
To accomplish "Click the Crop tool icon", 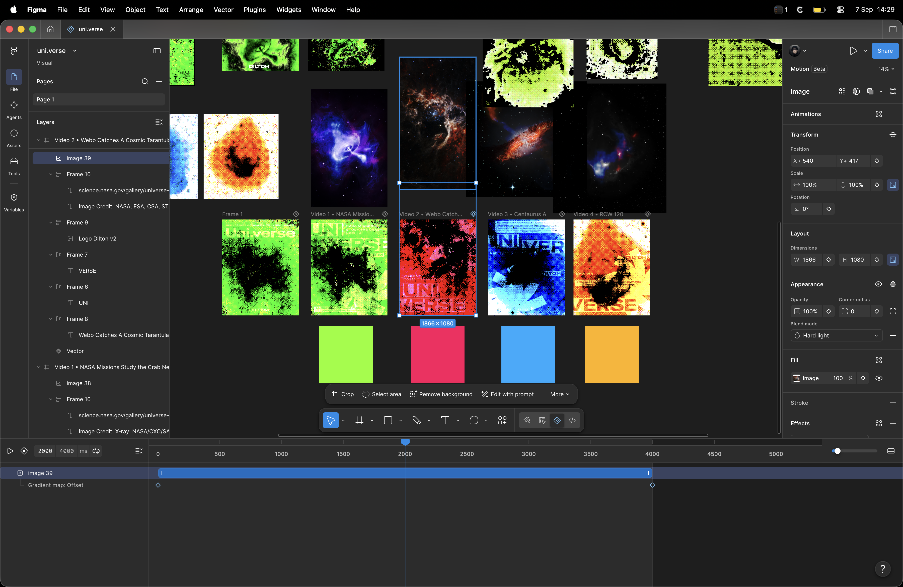I will (x=335, y=394).
